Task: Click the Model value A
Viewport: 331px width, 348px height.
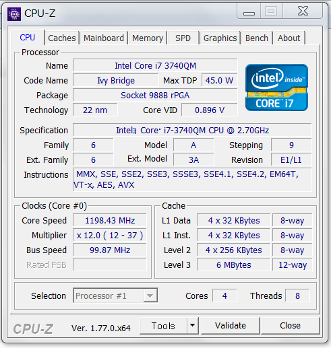Action: point(193,145)
